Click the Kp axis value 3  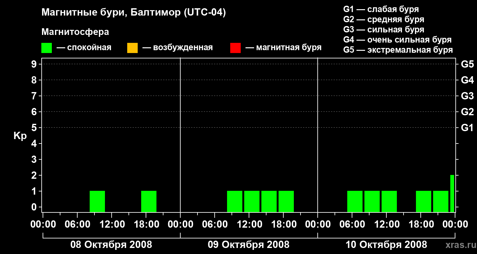coord(35,160)
